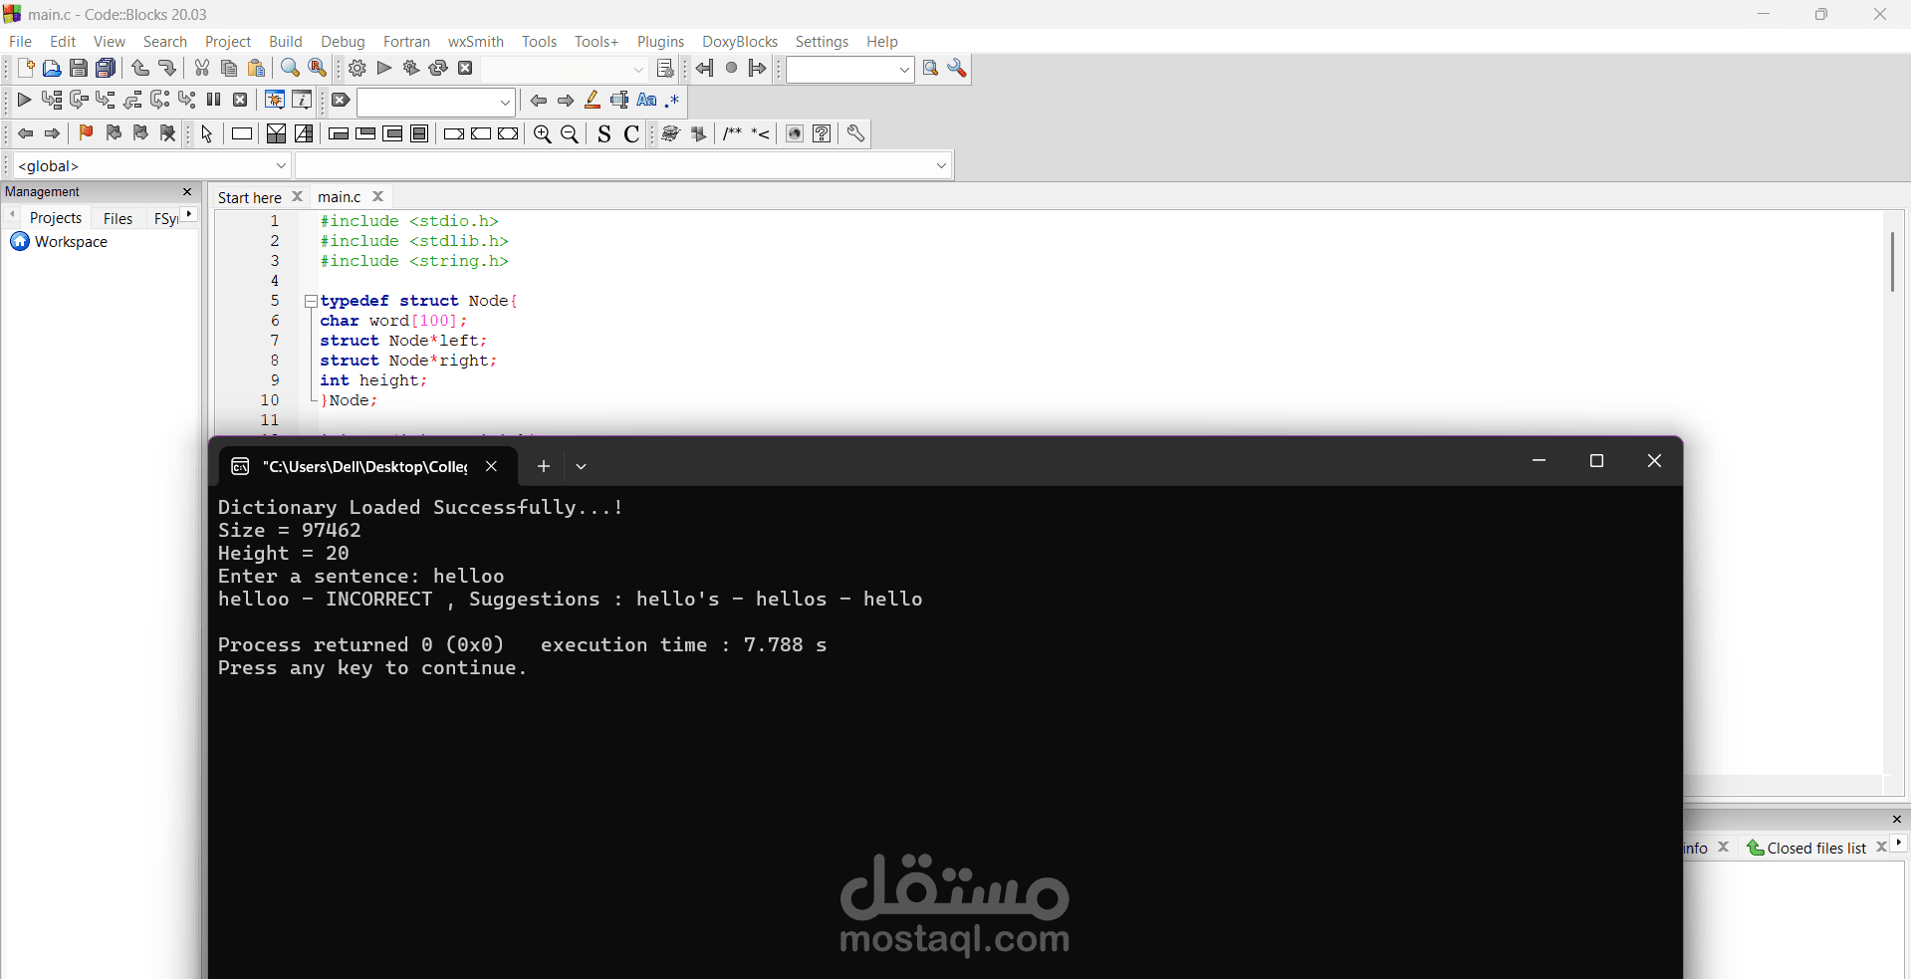Abort the build process

(465, 69)
